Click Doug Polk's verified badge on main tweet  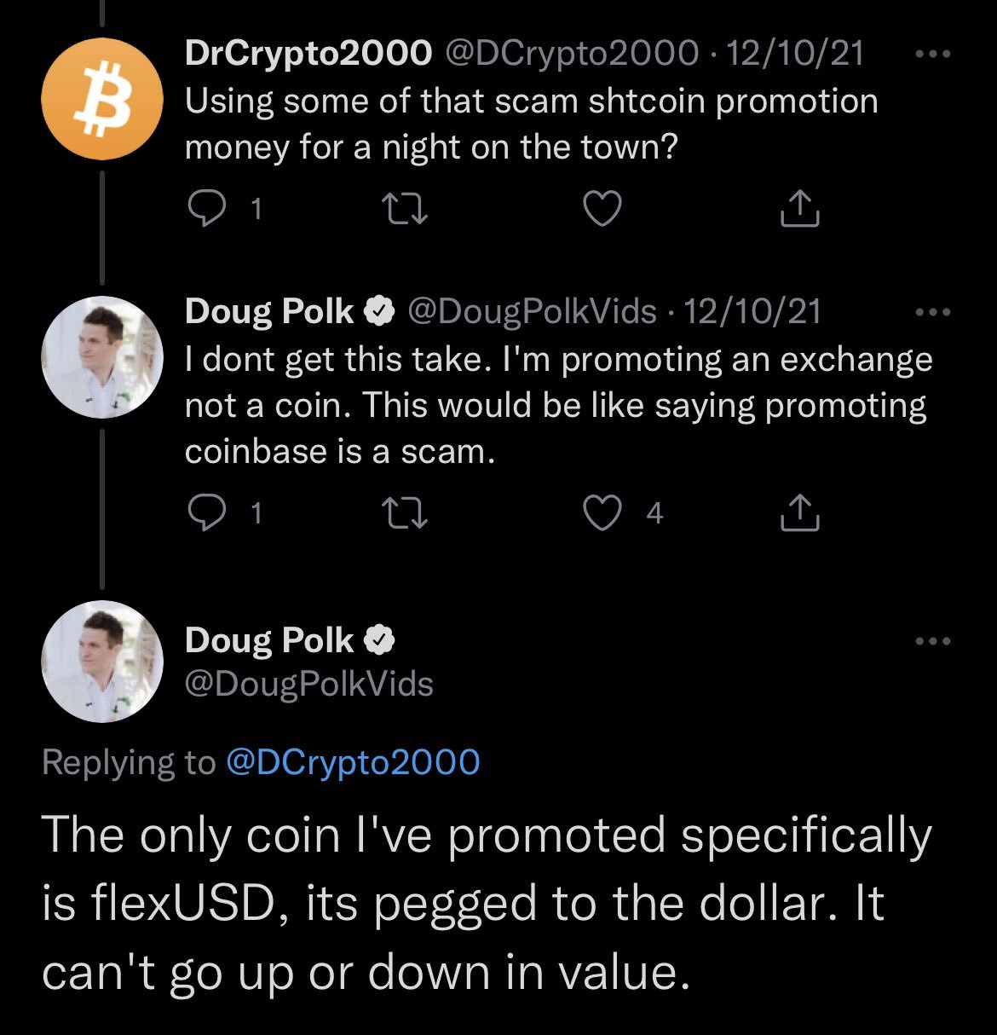point(380,641)
